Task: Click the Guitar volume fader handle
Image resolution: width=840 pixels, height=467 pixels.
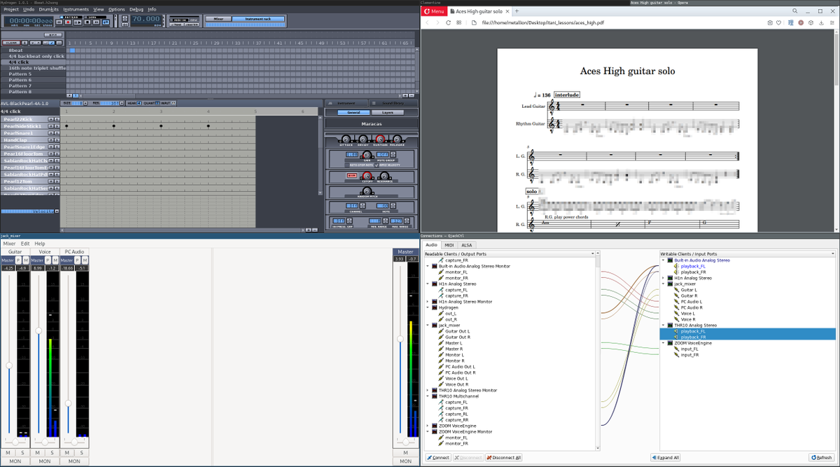Action: [x=9, y=365]
